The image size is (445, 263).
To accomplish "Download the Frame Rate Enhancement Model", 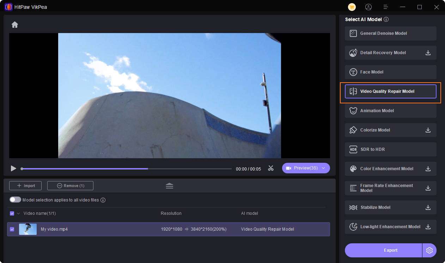I will (x=428, y=188).
